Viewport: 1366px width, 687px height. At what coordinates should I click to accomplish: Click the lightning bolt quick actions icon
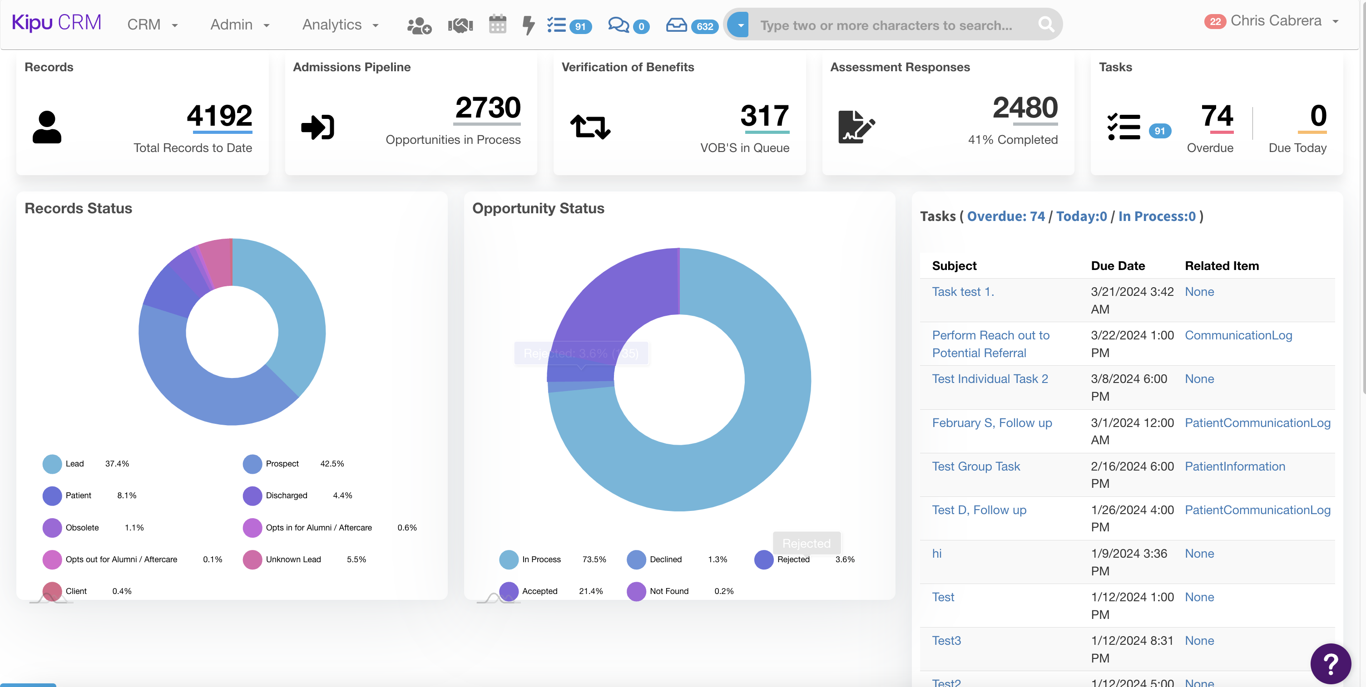tap(528, 25)
